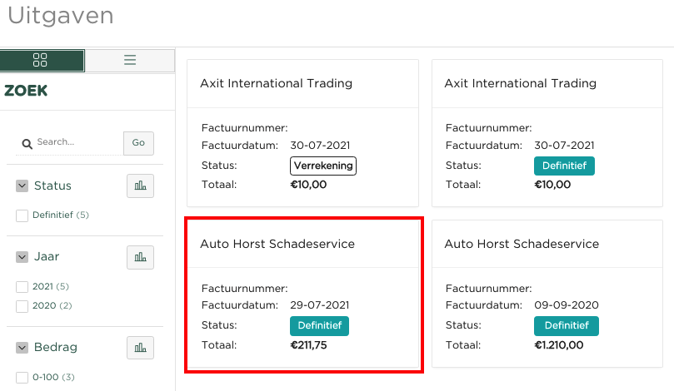Select the 0-100 amount checkbox
Screen dimensions: 674x391
[22, 377]
